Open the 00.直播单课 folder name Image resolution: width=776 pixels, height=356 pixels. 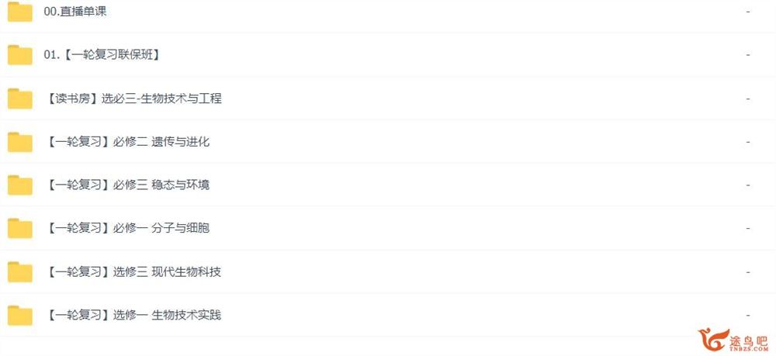tap(75, 12)
